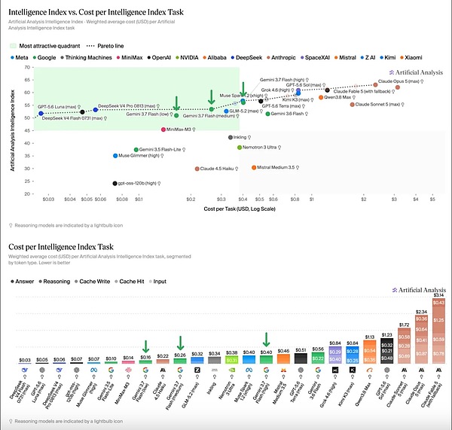
Task: Toggle the DeepSeek legend entry
Action: pos(247,58)
